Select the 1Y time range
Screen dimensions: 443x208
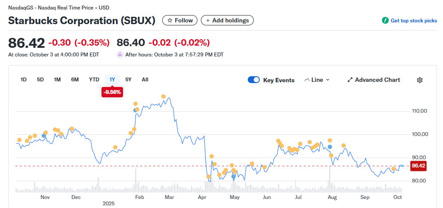(112, 80)
